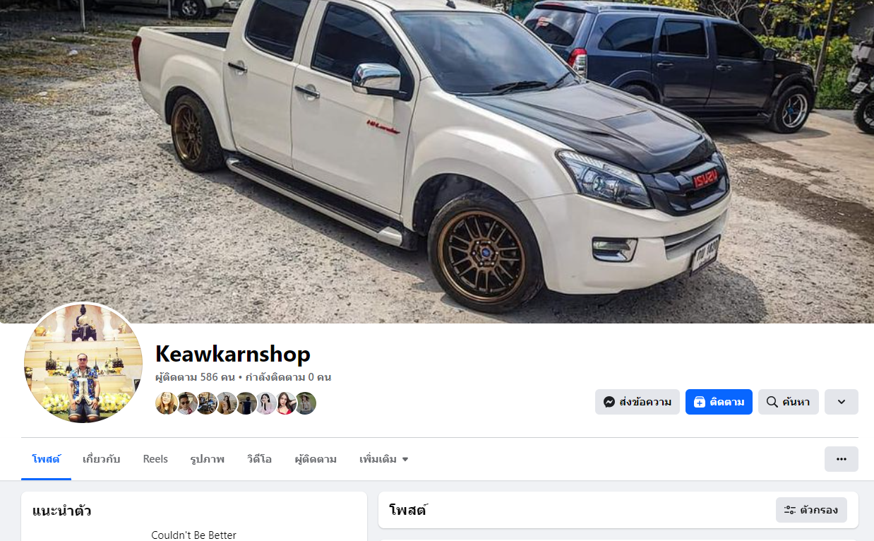The height and width of the screenshot is (541, 874).
Task: View the Keawkarnshop profile picture
Action: pos(83,363)
